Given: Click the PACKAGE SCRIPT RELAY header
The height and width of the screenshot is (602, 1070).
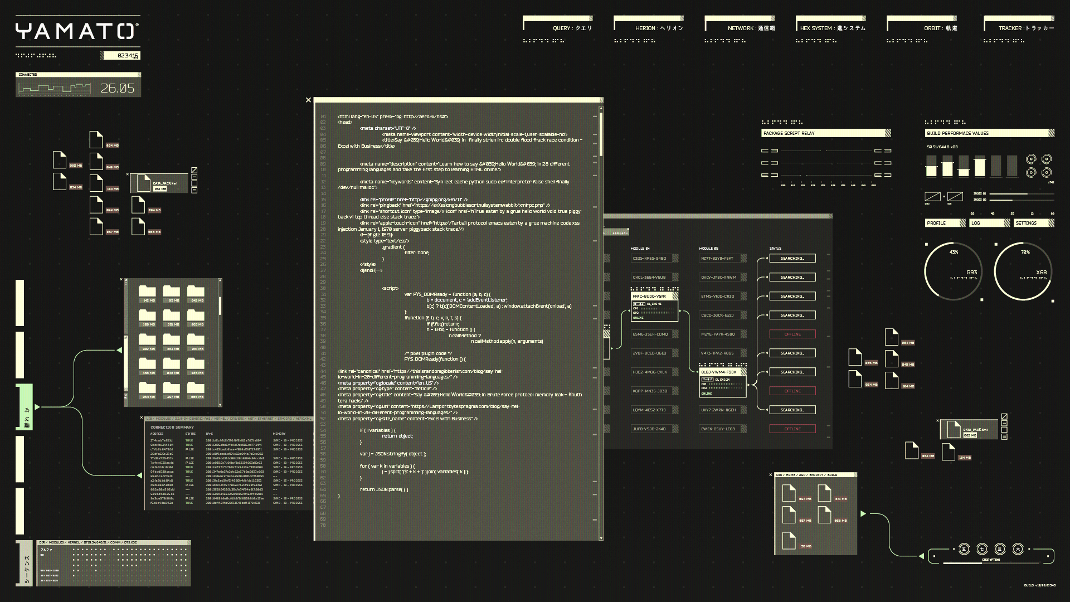Looking at the screenshot, I should click(x=826, y=133).
